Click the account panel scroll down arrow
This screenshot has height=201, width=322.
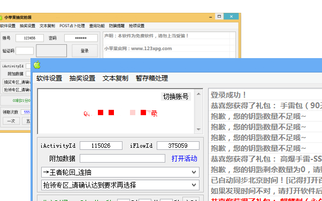[x=198, y=130]
